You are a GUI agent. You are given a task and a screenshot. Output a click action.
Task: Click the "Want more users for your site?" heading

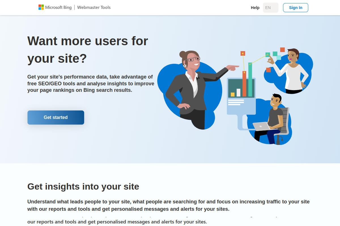click(x=88, y=50)
